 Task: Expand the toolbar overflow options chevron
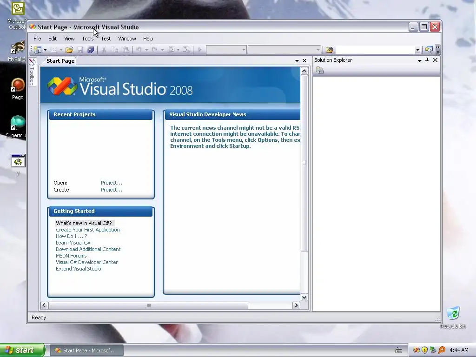pos(438,50)
